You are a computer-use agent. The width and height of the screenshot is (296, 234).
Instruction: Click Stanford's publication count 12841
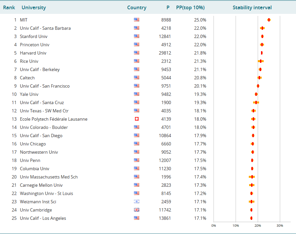pyautogui.click(x=165, y=36)
